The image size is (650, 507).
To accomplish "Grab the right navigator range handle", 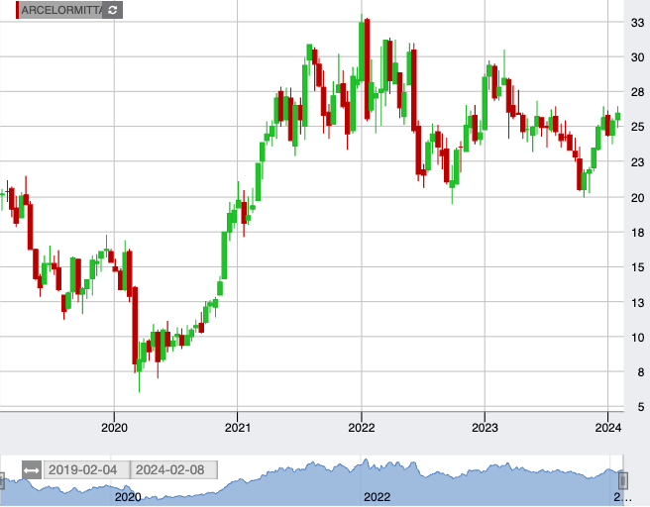I will point(623,481).
